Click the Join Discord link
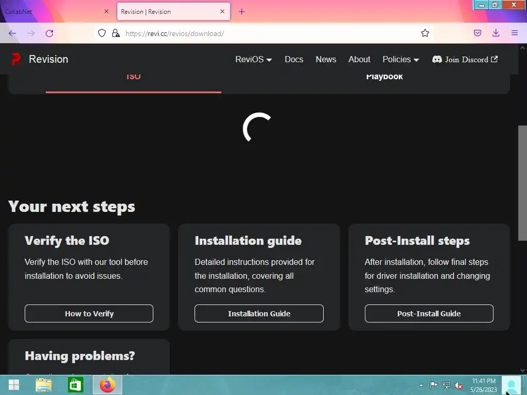This screenshot has width=527, height=395. pos(465,60)
